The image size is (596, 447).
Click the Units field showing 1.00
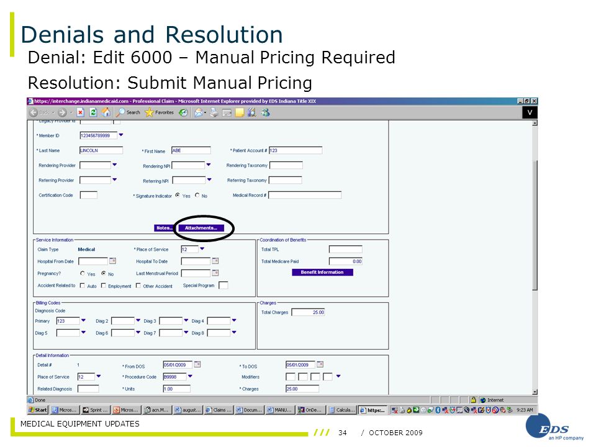(x=177, y=389)
